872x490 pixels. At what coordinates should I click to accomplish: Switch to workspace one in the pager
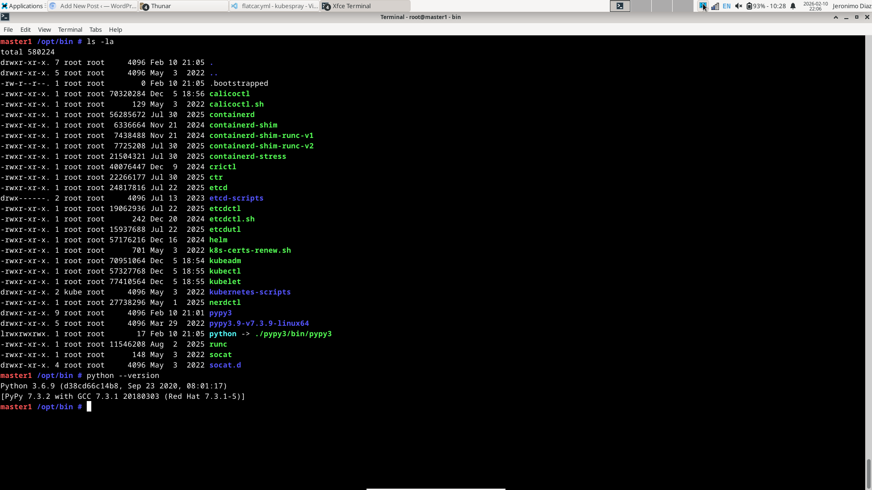pyautogui.click(x=620, y=6)
